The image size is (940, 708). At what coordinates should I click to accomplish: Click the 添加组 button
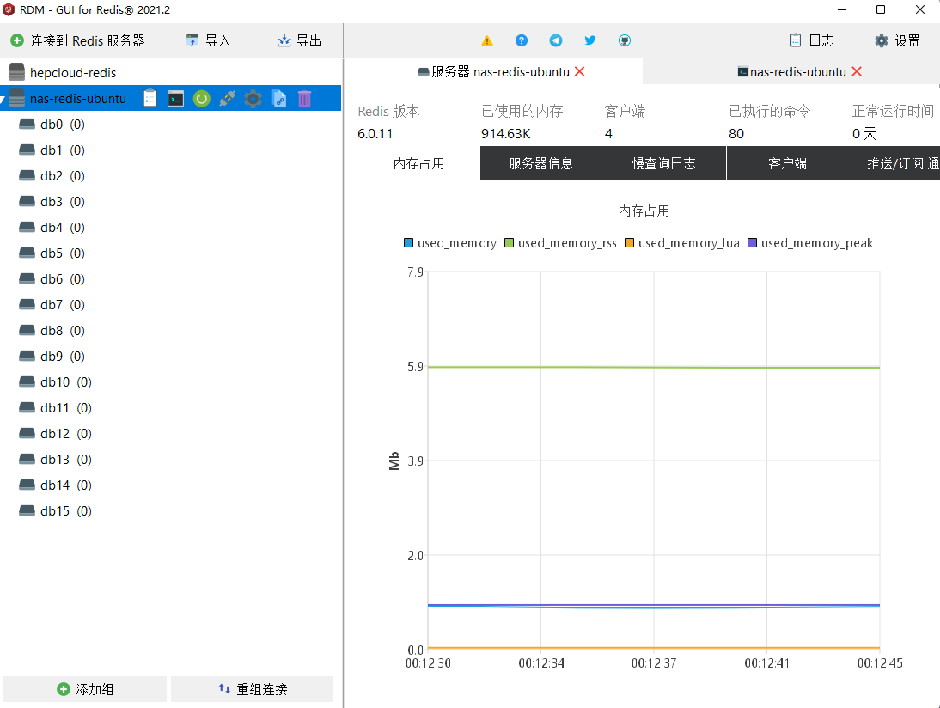[x=85, y=689]
